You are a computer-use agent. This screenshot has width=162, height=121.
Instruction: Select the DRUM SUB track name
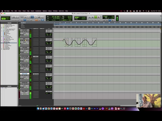25,82
